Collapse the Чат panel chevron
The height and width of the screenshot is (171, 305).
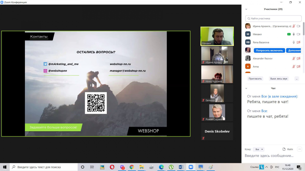[246, 88]
